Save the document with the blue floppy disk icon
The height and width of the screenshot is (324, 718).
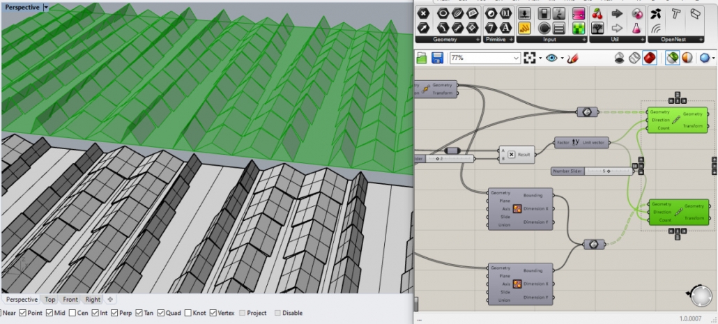click(x=437, y=58)
